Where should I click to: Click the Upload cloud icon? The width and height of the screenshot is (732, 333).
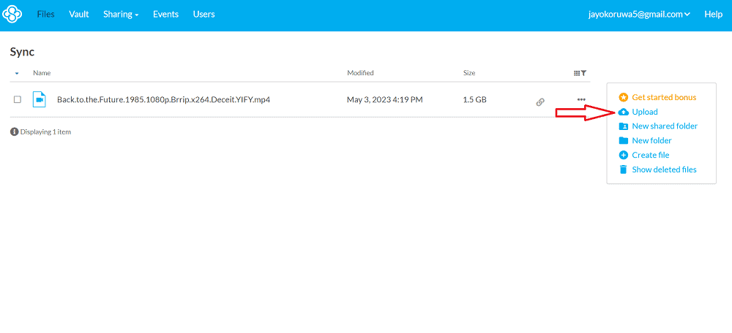623,112
